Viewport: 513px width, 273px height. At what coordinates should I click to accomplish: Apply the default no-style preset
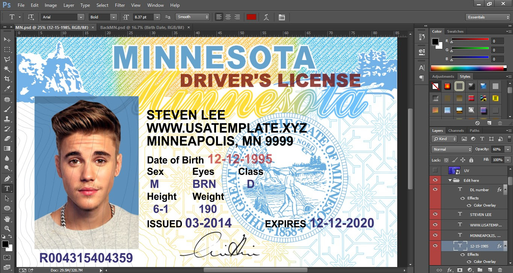435,86
